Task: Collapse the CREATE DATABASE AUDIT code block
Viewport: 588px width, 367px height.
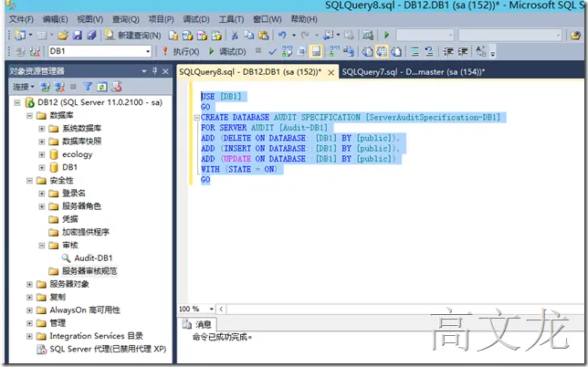Action: [x=196, y=118]
